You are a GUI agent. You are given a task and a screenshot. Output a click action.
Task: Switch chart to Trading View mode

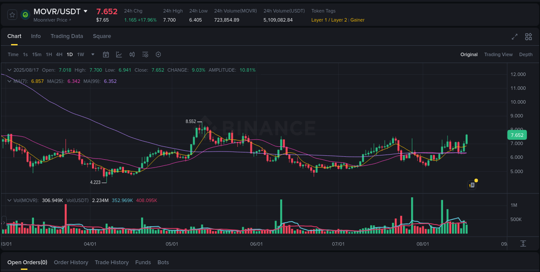tap(499, 54)
